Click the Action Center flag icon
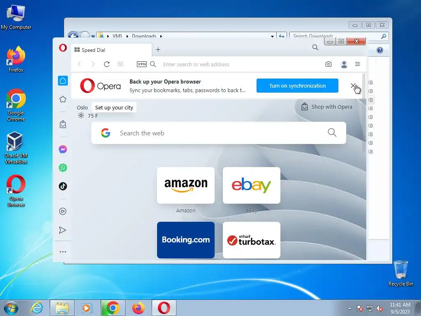The width and height of the screenshot is (421, 316). click(x=360, y=308)
